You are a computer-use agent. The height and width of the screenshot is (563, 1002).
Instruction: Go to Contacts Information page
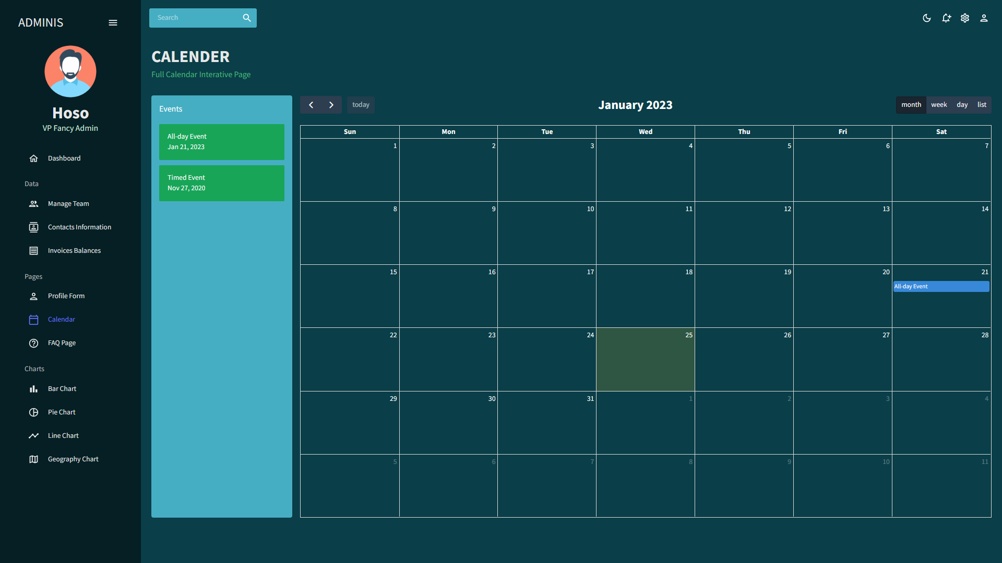click(x=79, y=227)
